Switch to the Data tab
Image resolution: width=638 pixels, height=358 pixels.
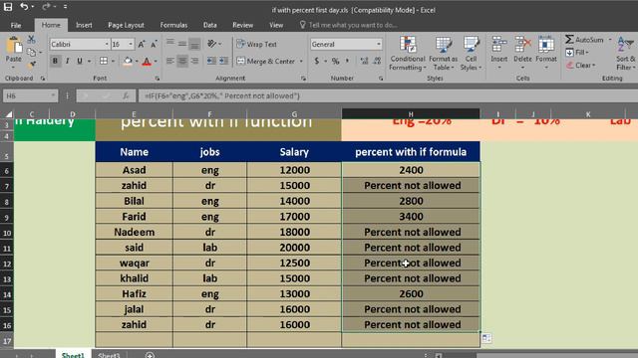point(210,25)
